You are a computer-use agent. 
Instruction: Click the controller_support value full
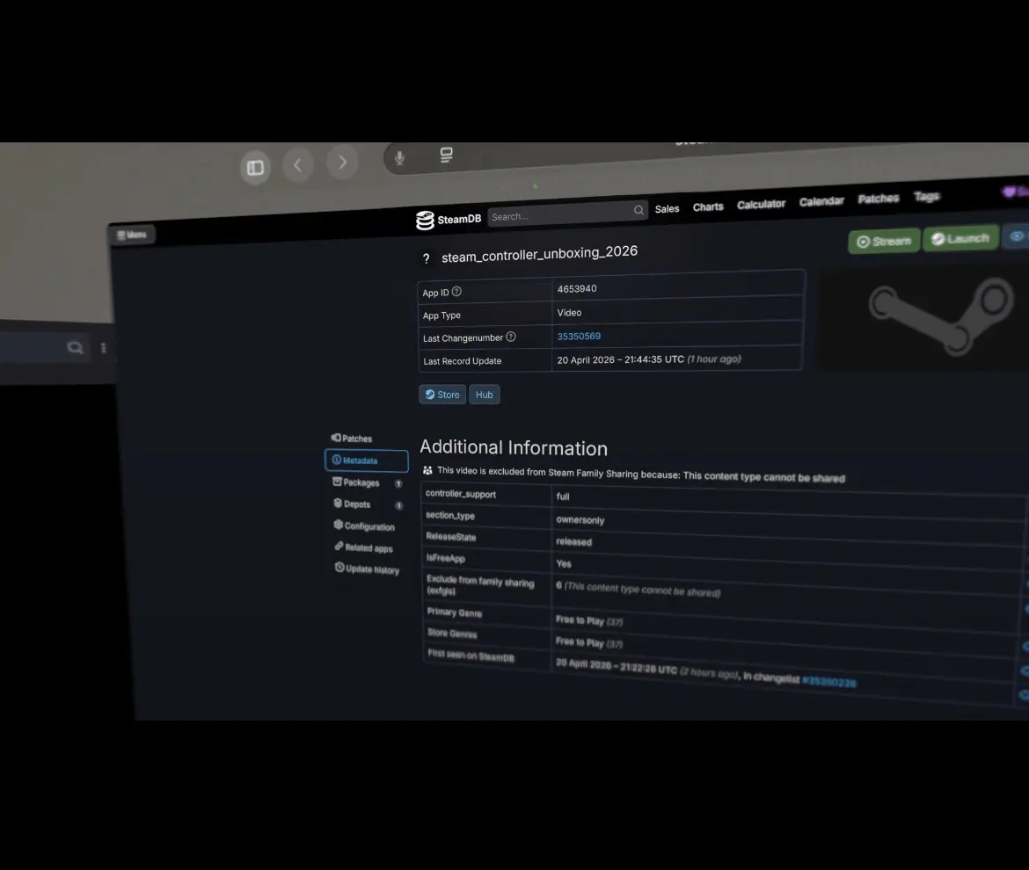[562, 497]
